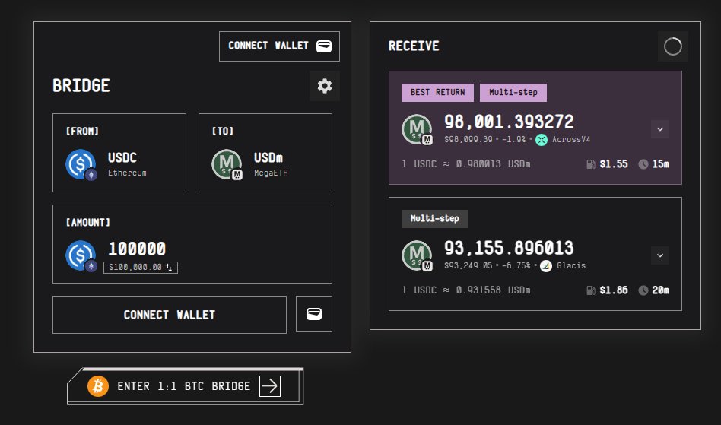Click the $98,099.39 value text
This screenshot has height=425, width=721.
[468, 140]
